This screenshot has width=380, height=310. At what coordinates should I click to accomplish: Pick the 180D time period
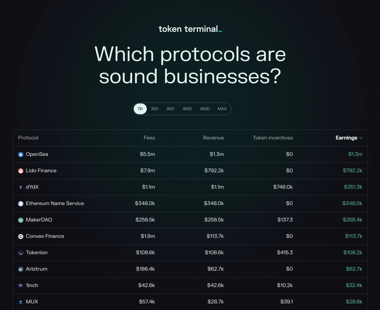tap(187, 109)
